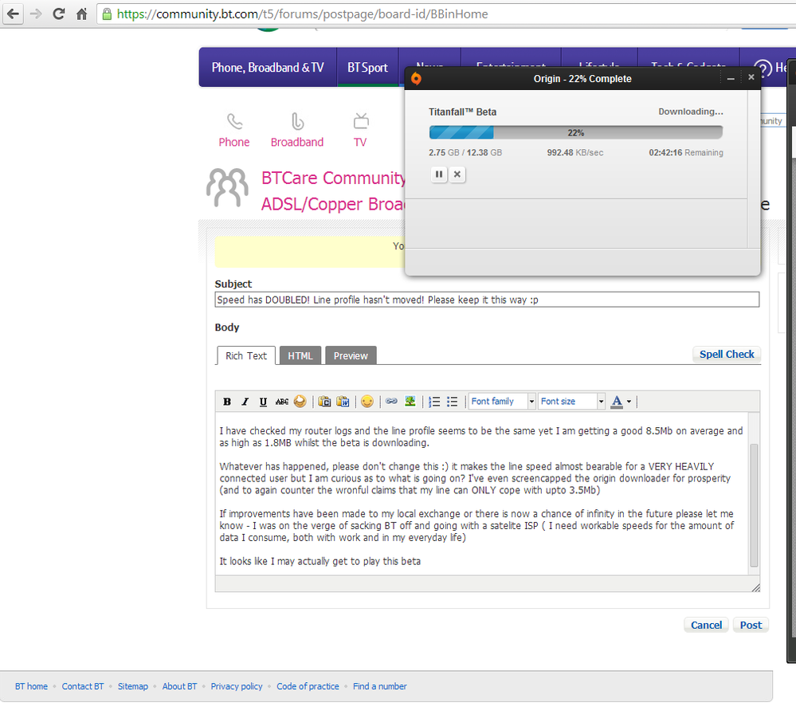796x710 pixels.
Task: Cancel the Titanfall Beta download
Action: pos(457,175)
